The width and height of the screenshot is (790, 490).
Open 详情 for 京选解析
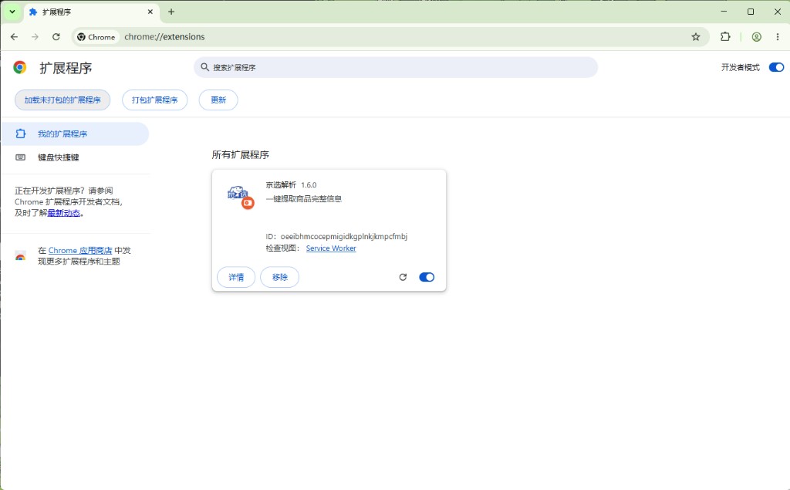tap(236, 277)
